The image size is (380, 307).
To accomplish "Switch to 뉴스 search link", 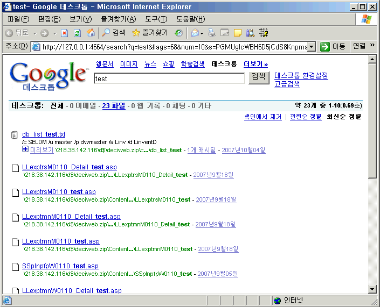I will (150, 64).
